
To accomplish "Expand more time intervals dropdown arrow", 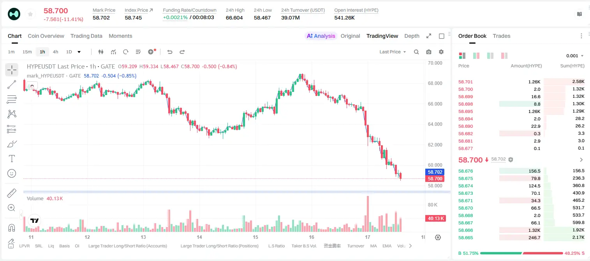I will 79,52.
